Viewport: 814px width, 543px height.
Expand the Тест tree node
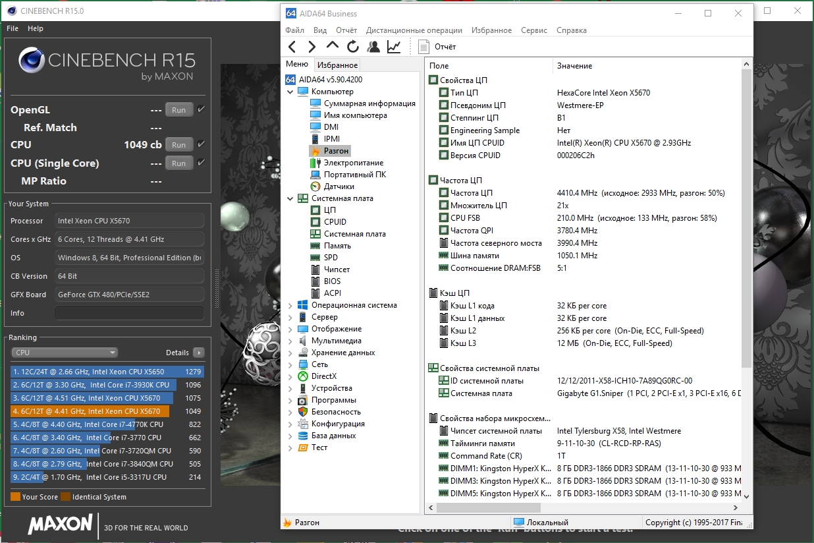tap(290, 447)
